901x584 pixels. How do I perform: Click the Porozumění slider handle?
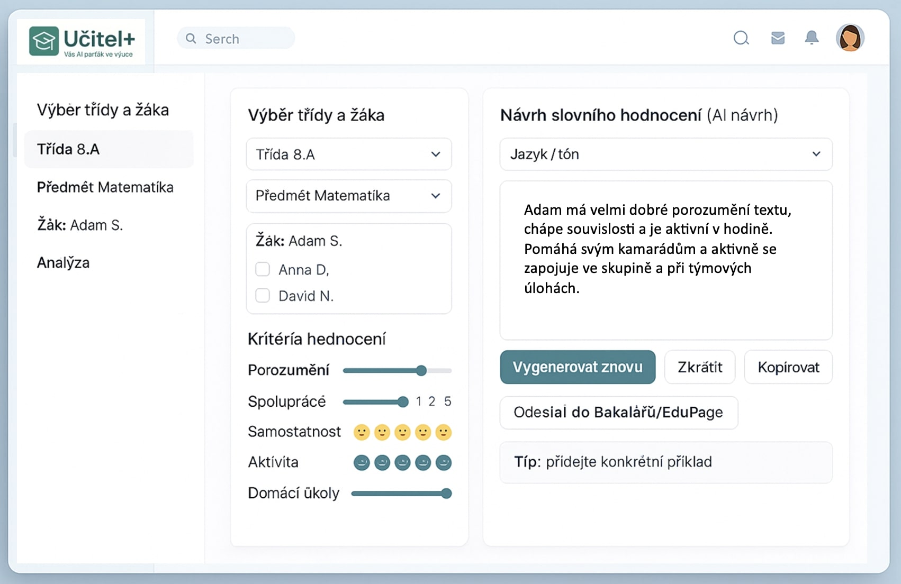[x=421, y=371]
